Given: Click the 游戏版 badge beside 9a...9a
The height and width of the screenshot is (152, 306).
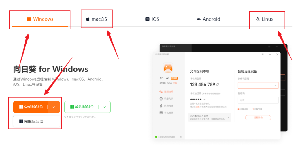Looking at the screenshot, I should pyautogui.click(x=175, y=78).
